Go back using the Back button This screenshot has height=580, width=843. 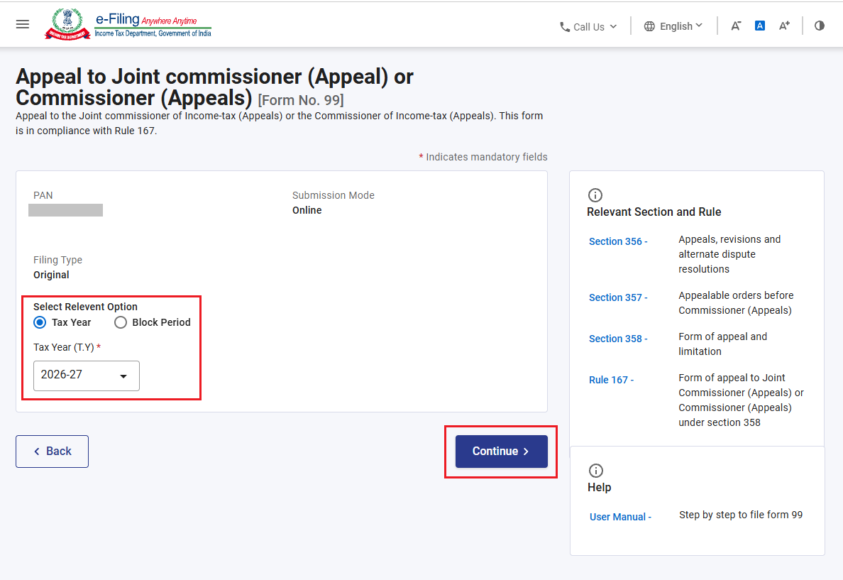tap(52, 452)
